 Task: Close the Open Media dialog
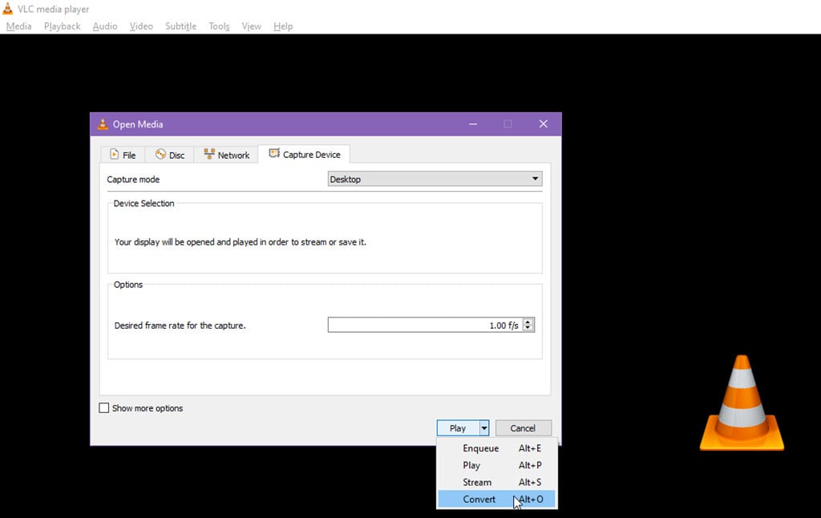(543, 123)
